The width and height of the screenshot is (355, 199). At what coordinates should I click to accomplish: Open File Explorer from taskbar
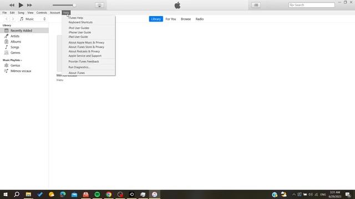(28, 194)
